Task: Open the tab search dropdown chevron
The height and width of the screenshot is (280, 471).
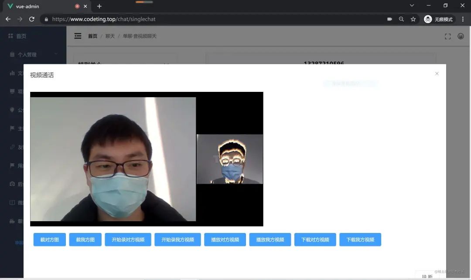Action: pos(412,5)
